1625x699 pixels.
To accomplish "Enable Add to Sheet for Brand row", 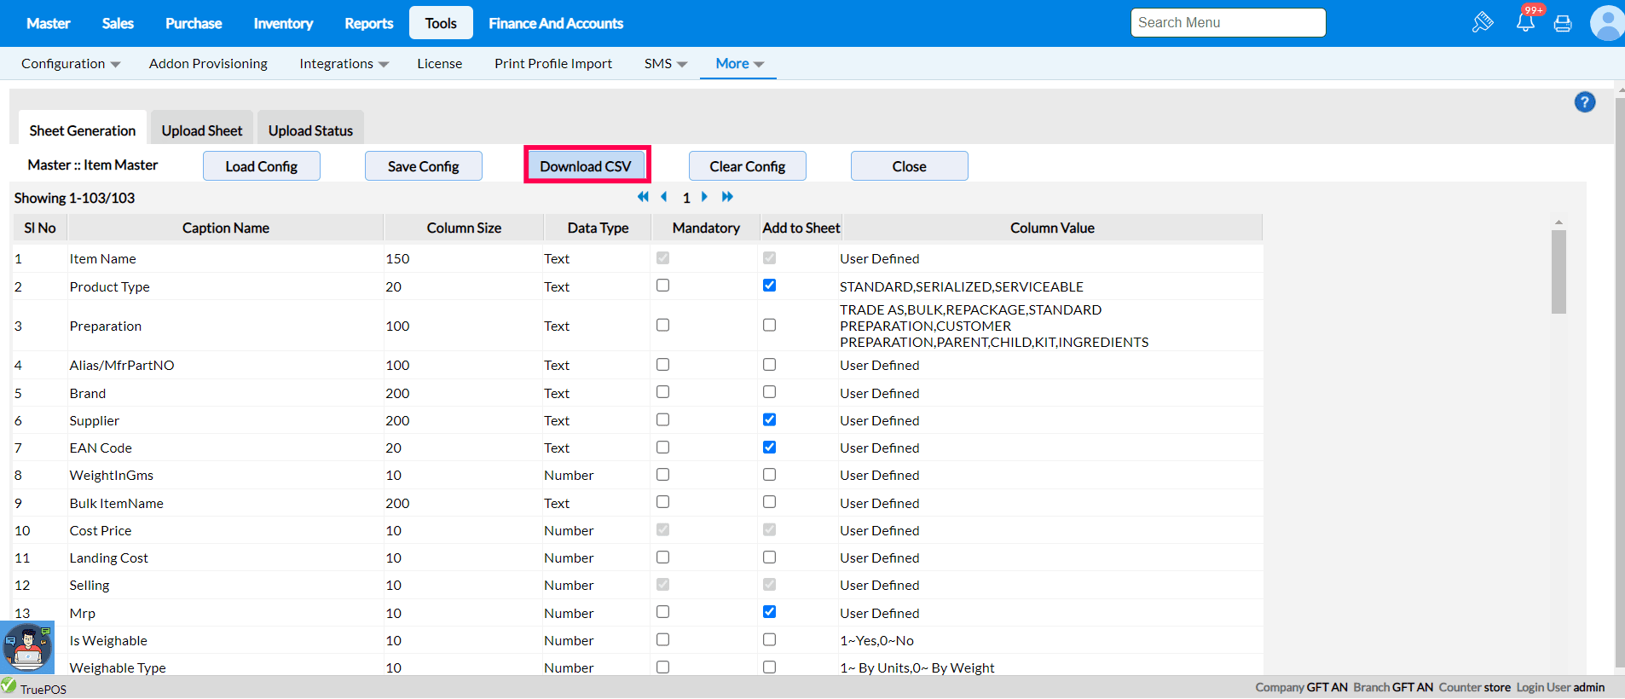I will tap(769, 392).
